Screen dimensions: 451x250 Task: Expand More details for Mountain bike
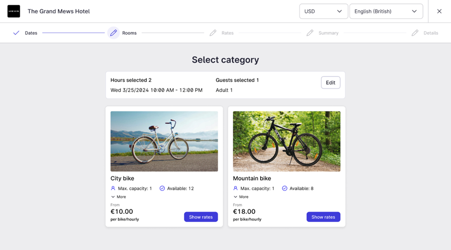(241, 197)
